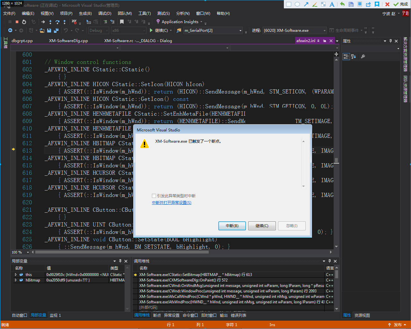The width and height of the screenshot is (411, 329).
Task: Click the Step Out icon
Action: (x=65, y=22)
